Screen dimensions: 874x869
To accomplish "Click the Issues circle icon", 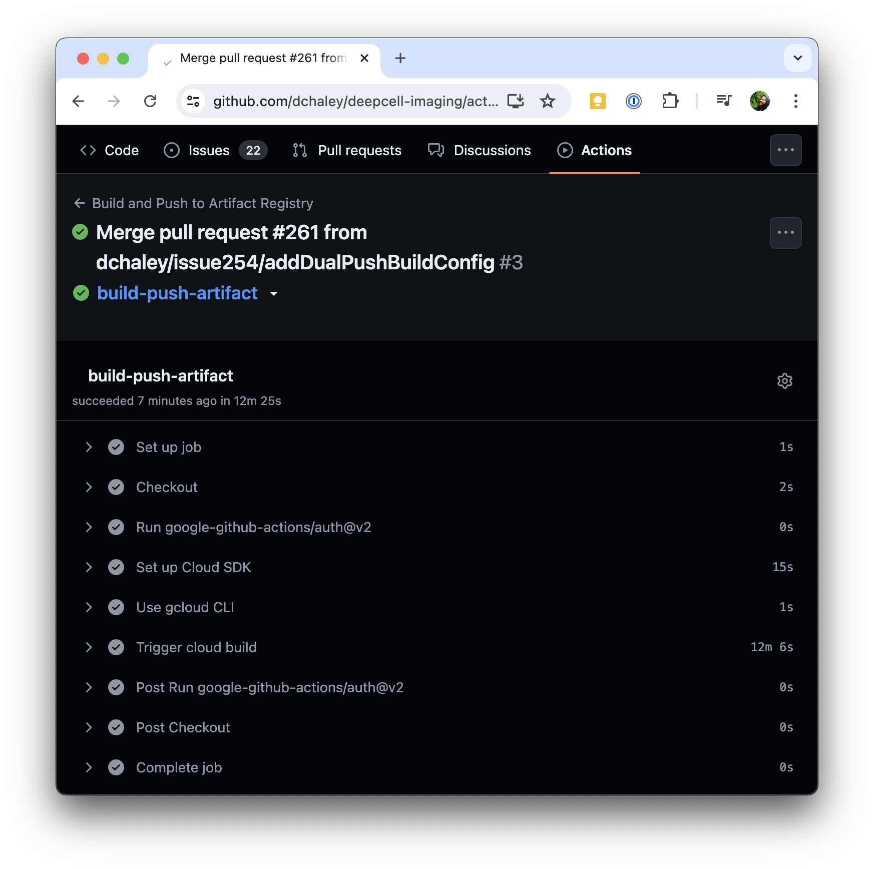I will coord(171,150).
